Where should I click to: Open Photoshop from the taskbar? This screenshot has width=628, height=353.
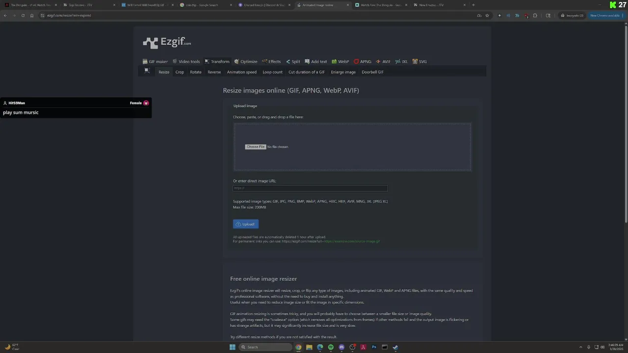374,347
